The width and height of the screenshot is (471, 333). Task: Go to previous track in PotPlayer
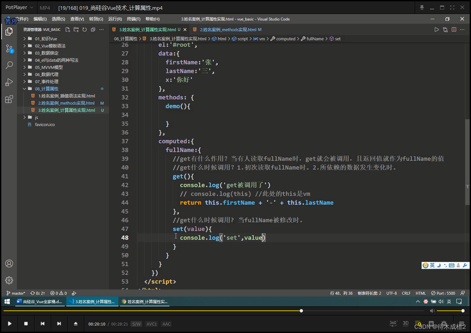coord(42,324)
